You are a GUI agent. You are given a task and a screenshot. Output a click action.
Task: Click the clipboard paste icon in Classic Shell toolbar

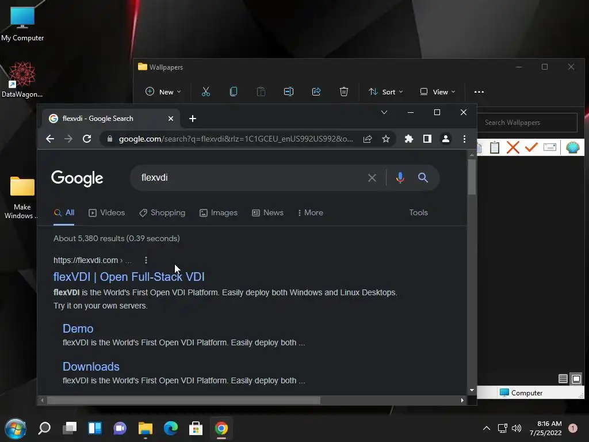(x=495, y=147)
